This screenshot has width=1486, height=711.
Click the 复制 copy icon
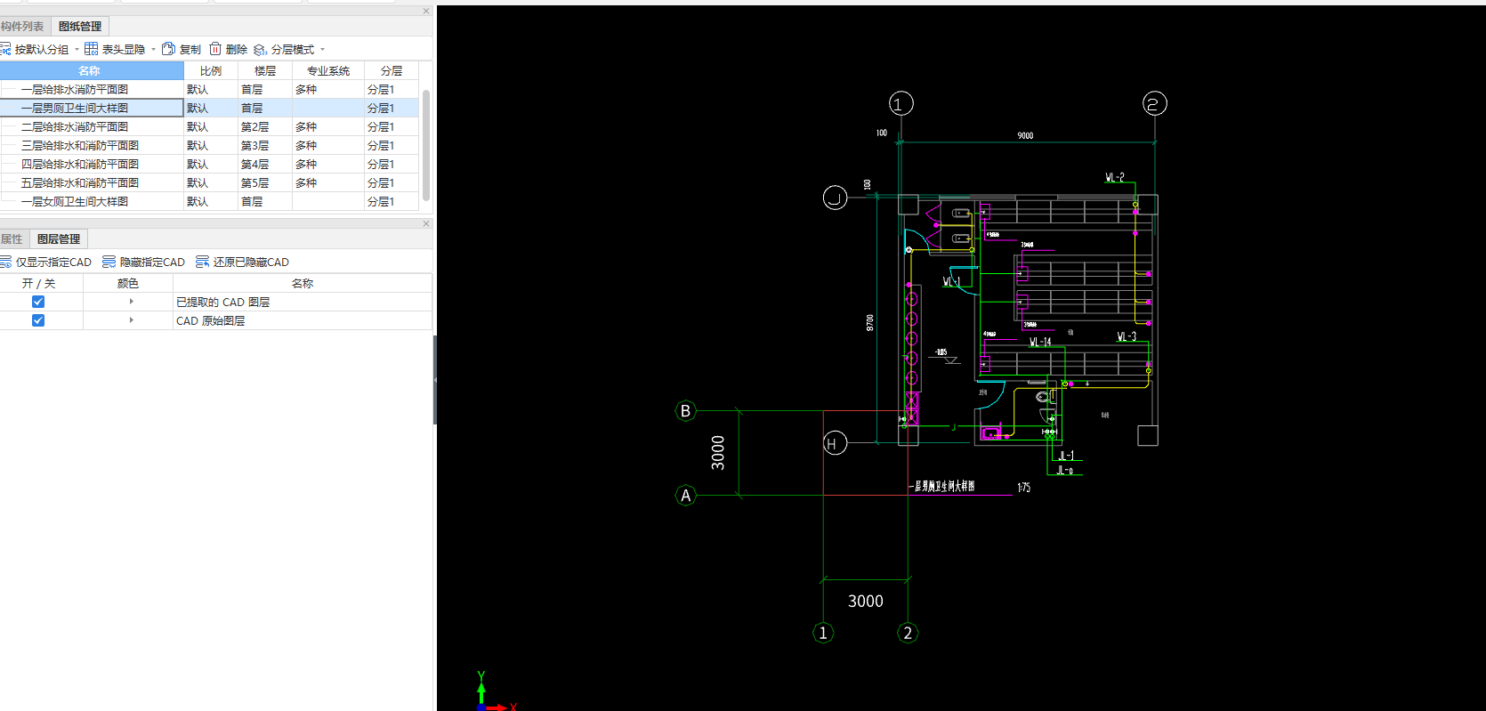click(168, 49)
